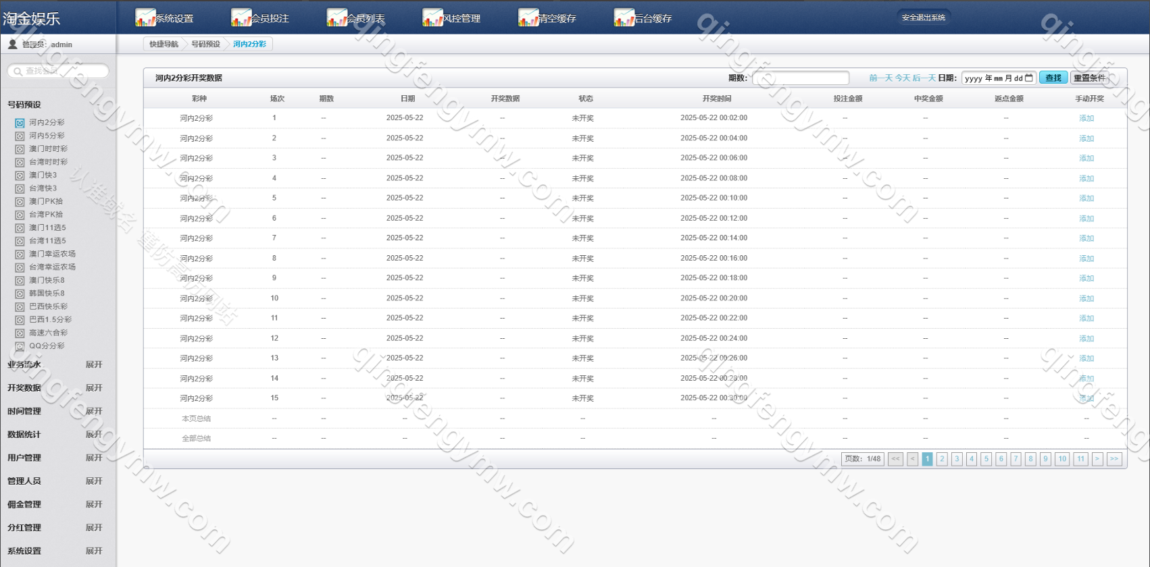The width and height of the screenshot is (1150, 567).
Task: Click the 清空缓存 top toolbar icon
Action: [x=528, y=18]
